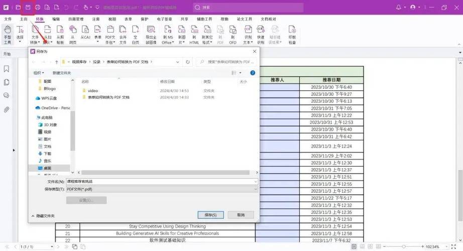
Task: Open the 组织 dropdown in save dialog
Action: (39, 73)
